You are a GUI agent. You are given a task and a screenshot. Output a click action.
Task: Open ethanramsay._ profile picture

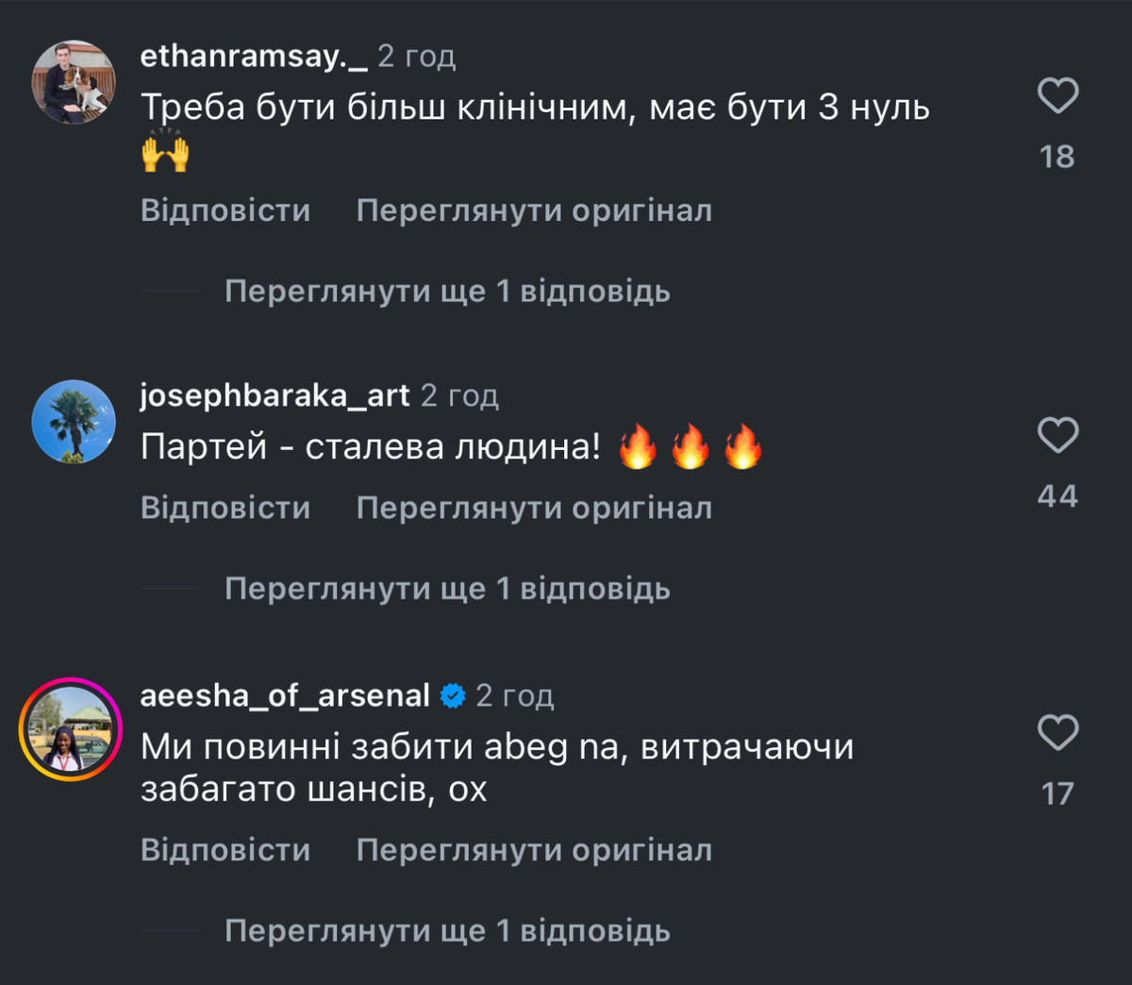coord(74,82)
